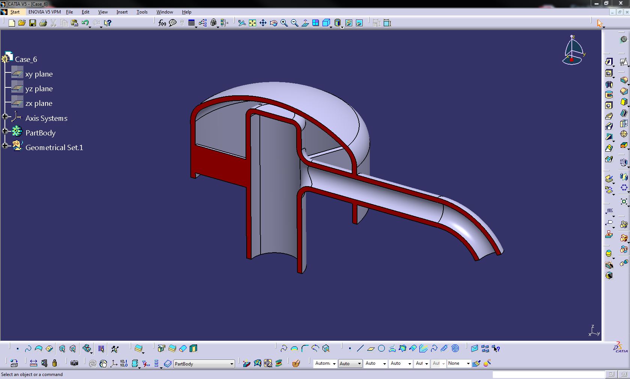Select the Edge Fillet tool
630x379 pixels.
624,80
